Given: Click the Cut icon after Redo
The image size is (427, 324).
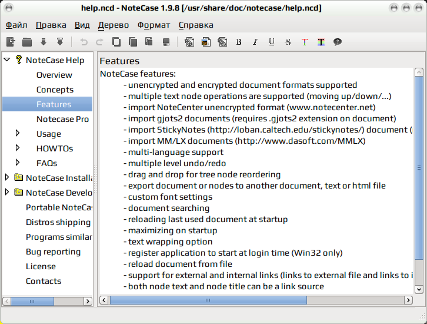Looking at the screenshot, I should (116, 42).
